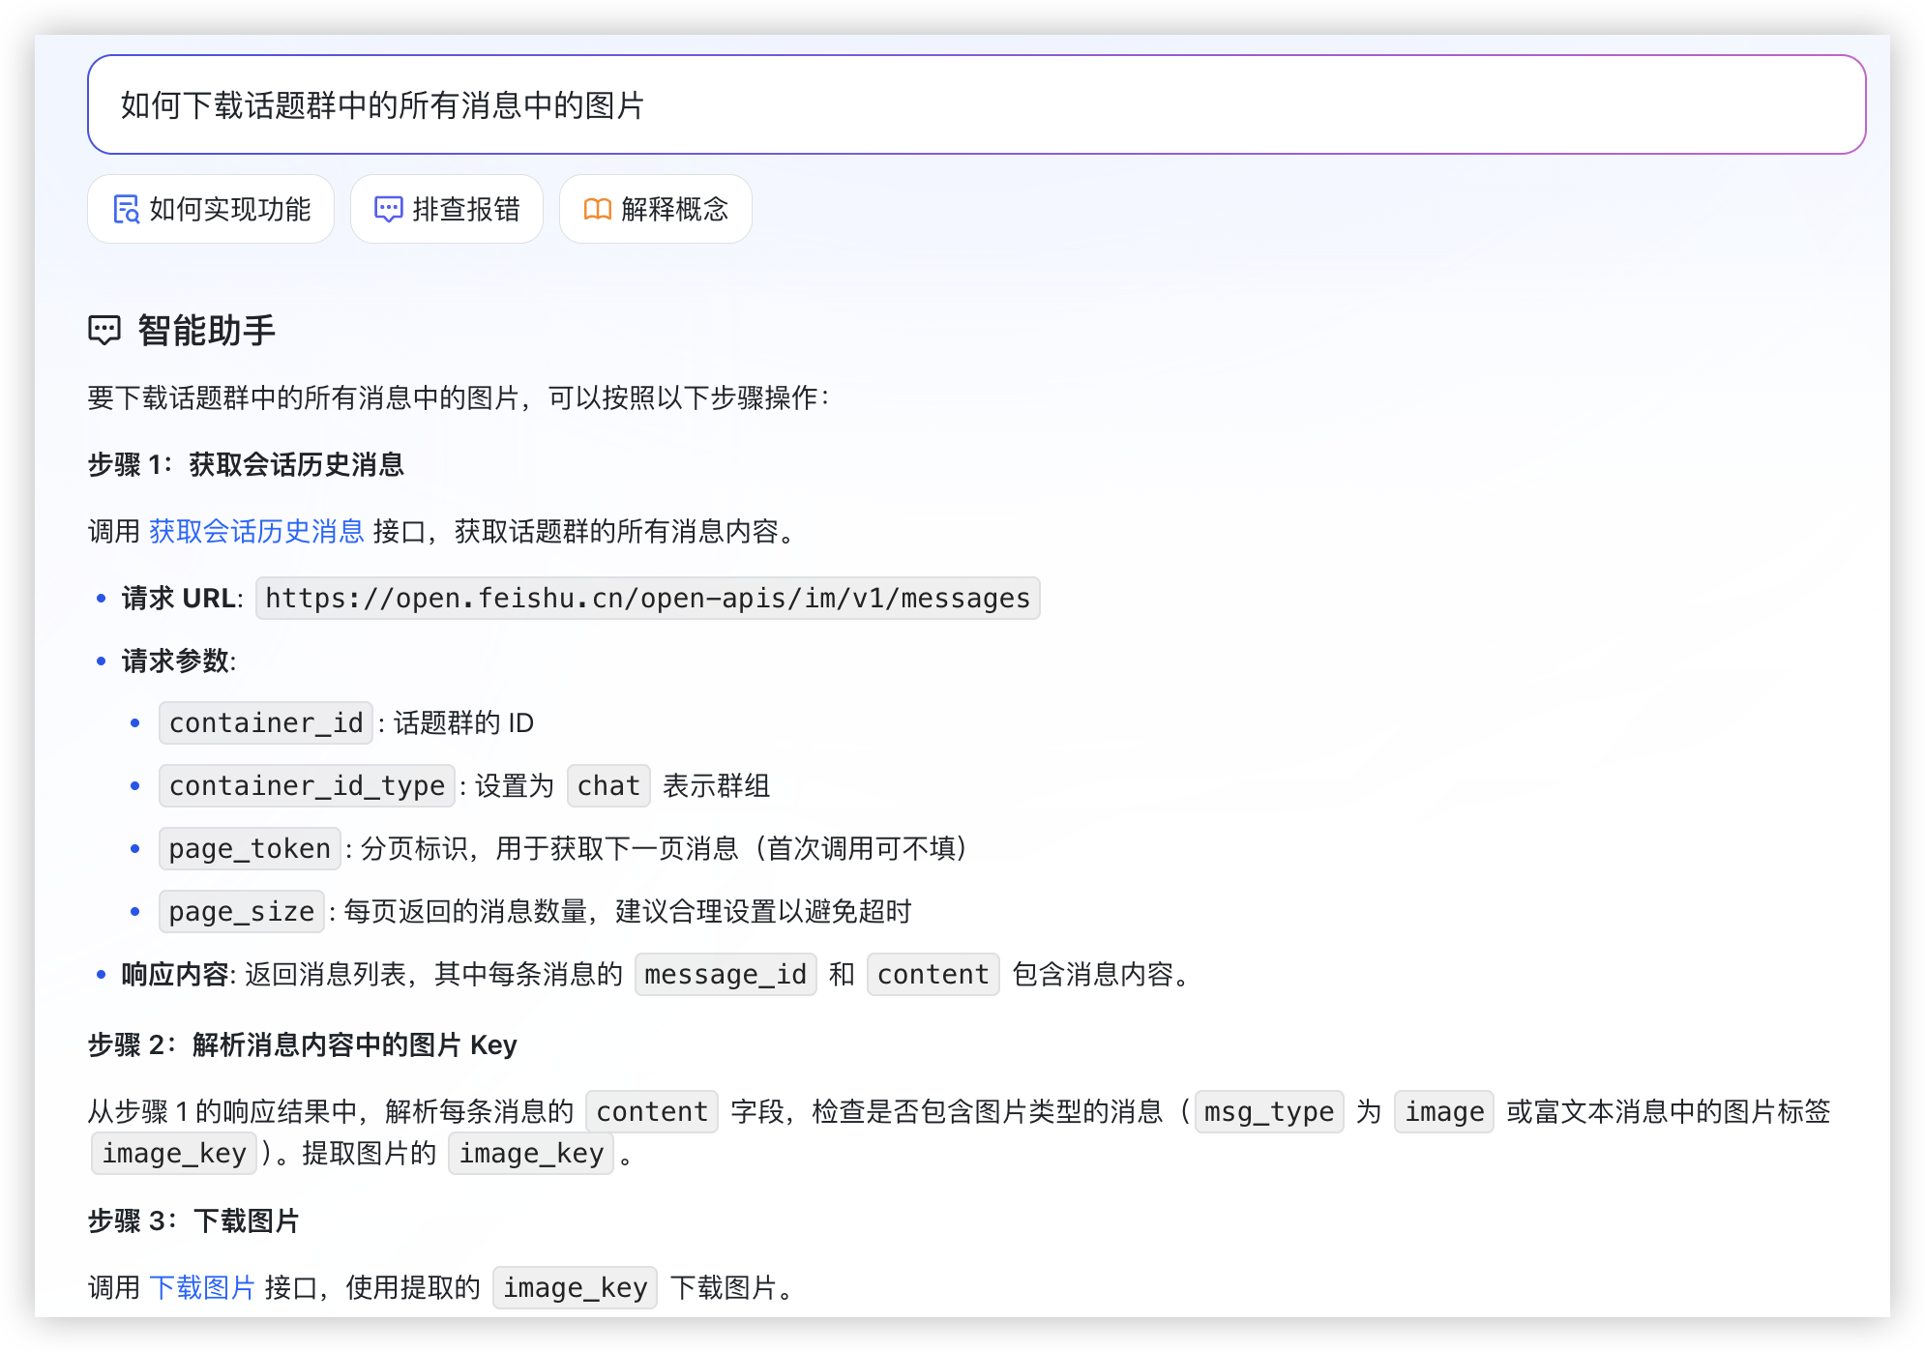Click the 如何实现功能 document search icon

pos(126,209)
